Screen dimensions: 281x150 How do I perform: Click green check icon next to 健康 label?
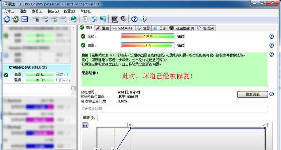83,45
